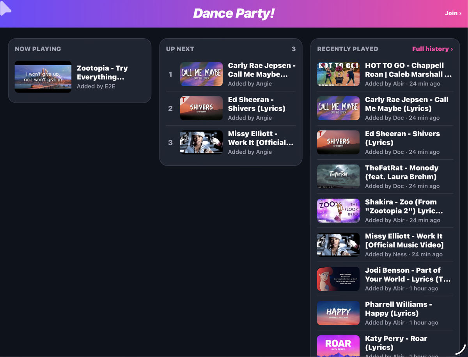Click the UP NEXT section label

[x=180, y=49]
